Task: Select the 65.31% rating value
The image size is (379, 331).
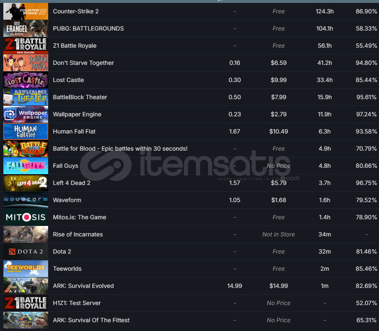Action: point(366,320)
